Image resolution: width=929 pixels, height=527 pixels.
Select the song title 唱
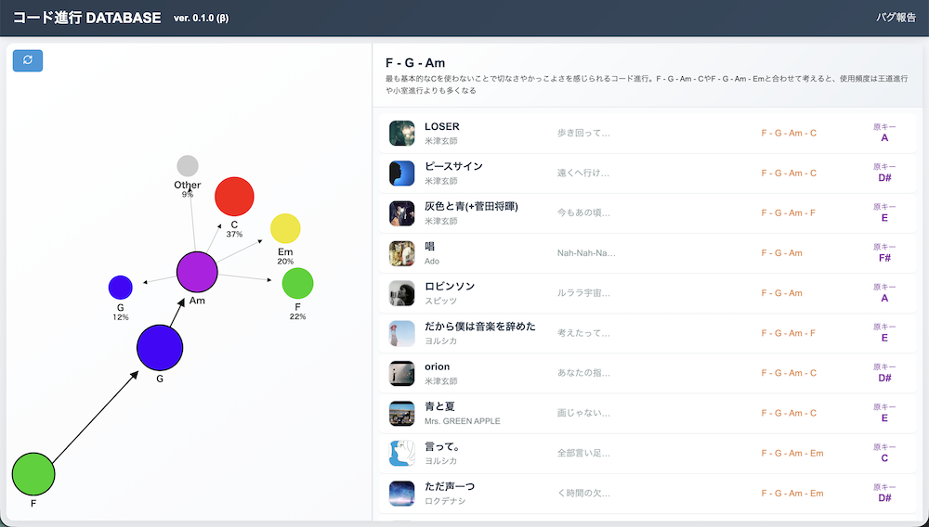tap(430, 246)
